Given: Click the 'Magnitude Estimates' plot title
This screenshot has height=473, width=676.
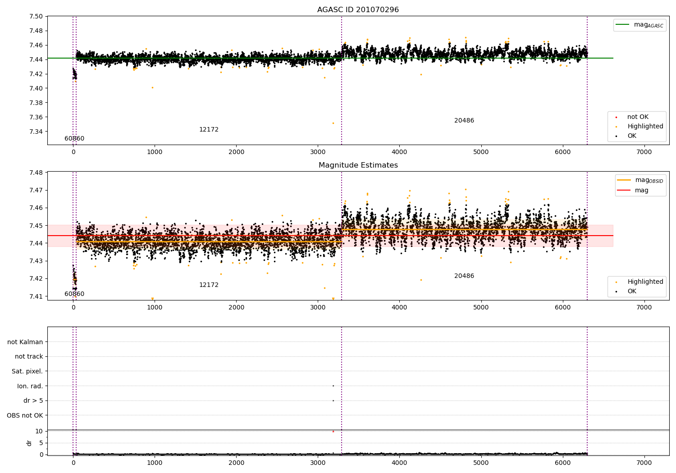Looking at the screenshot, I should pos(358,165).
